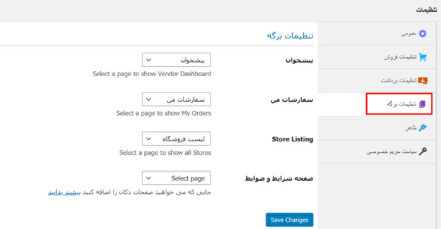This screenshot has width=441, height=229.
Task: Open the terms page Select page dropdown
Action: pyautogui.click(x=176, y=178)
